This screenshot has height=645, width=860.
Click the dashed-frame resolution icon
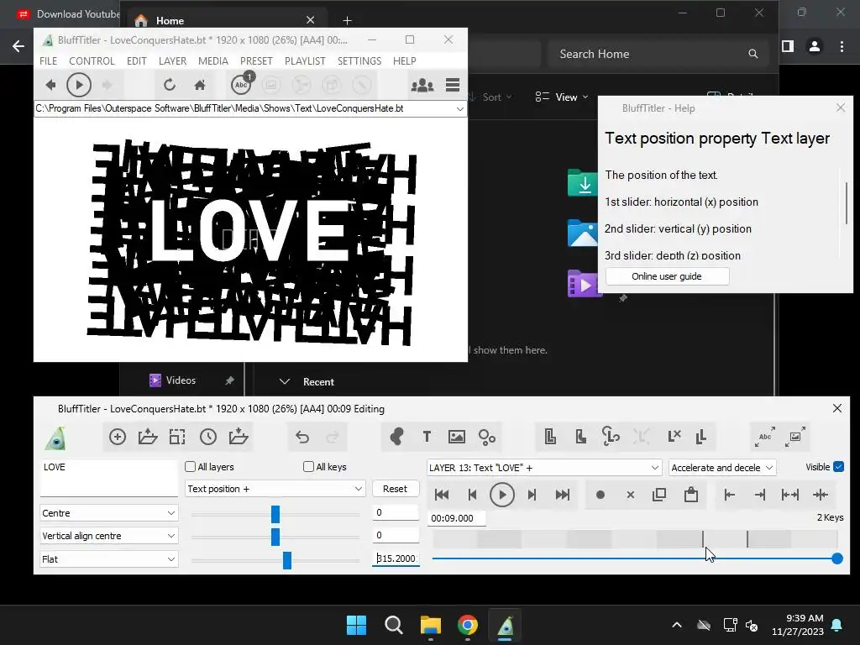177,437
